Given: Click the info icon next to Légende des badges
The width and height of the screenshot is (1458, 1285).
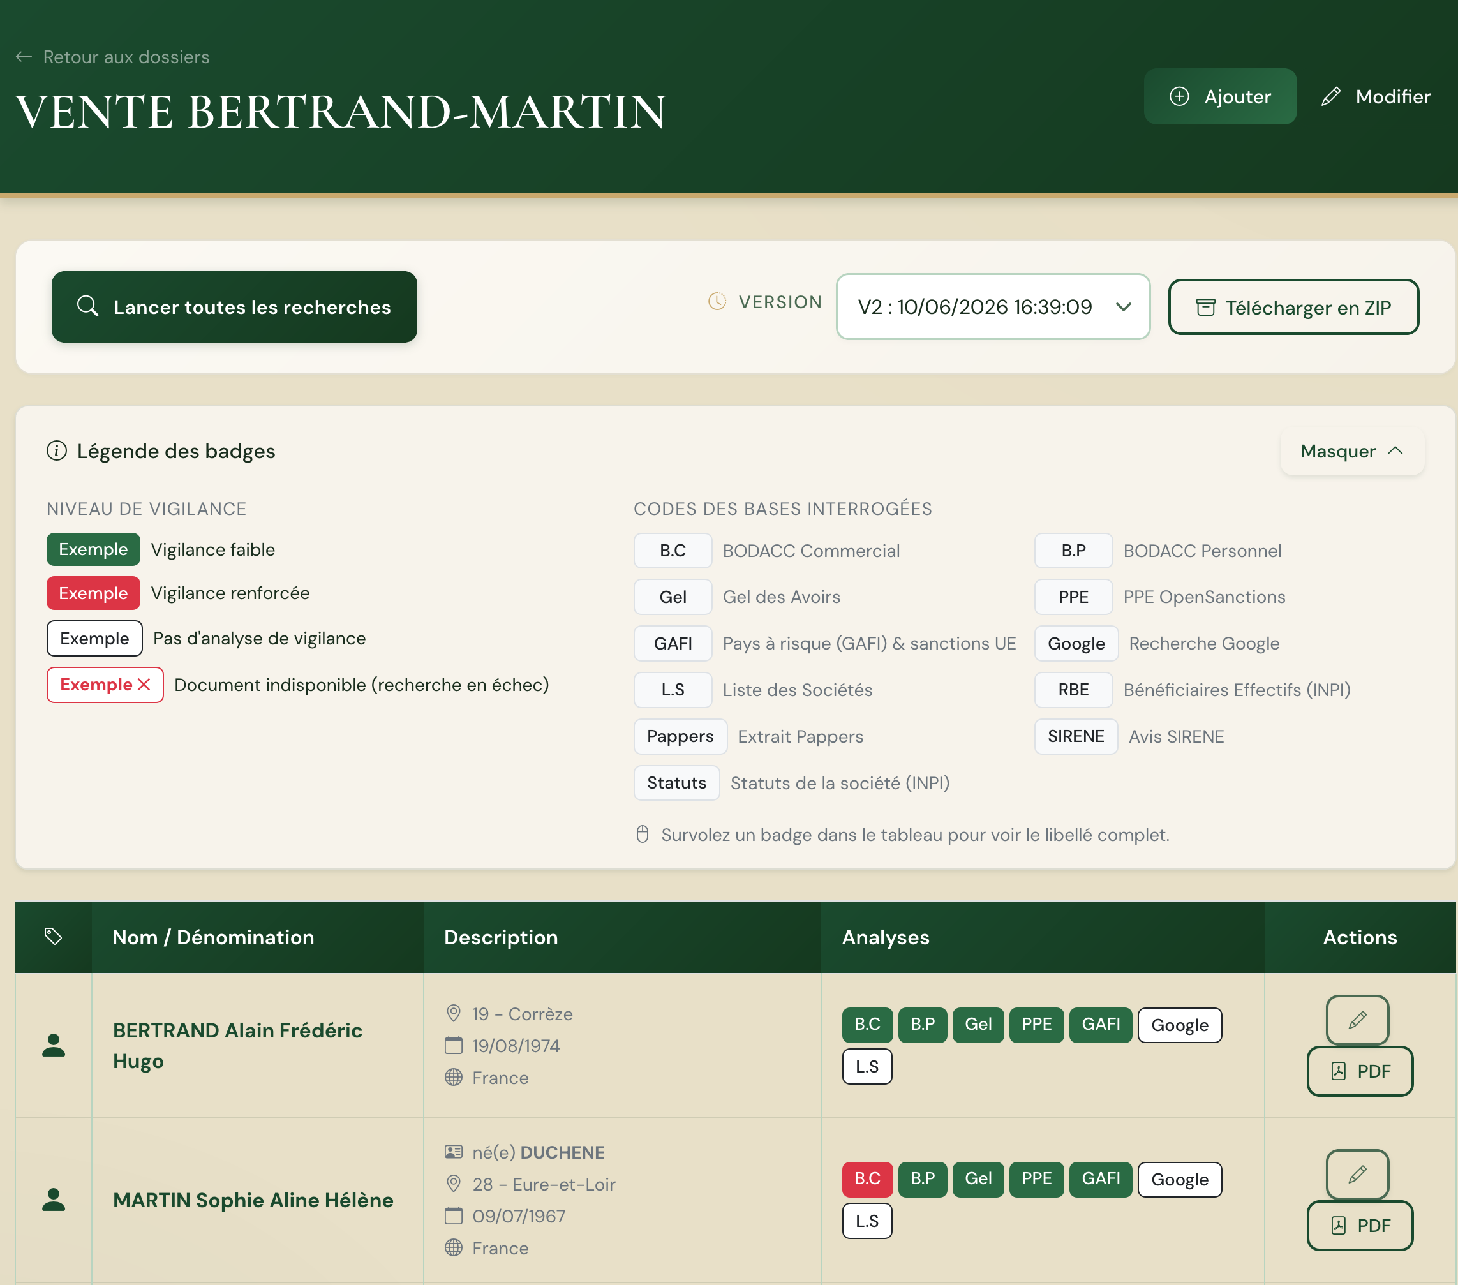Looking at the screenshot, I should coord(56,450).
